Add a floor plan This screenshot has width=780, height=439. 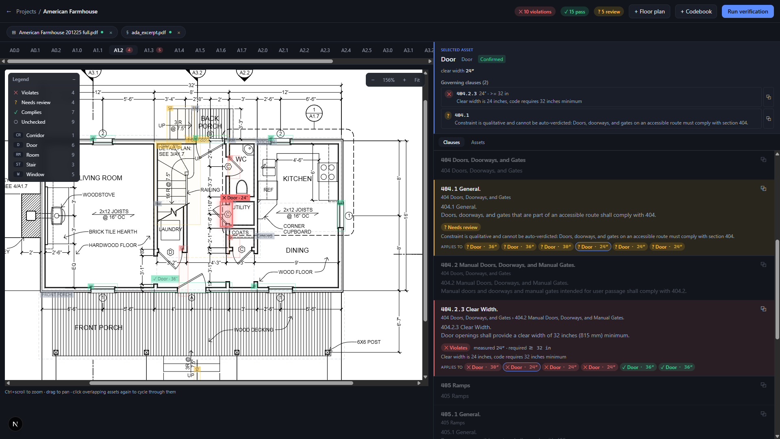tap(650, 11)
